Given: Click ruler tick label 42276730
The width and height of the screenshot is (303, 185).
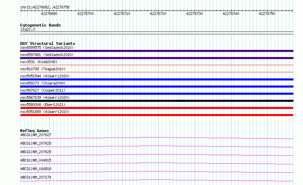Looking at the screenshot, I should coord(194,14).
